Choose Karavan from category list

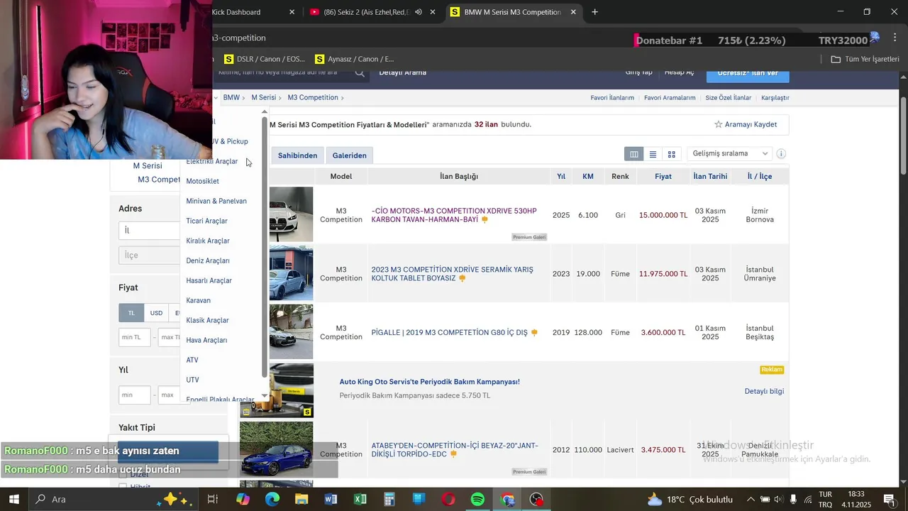(199, 301)
